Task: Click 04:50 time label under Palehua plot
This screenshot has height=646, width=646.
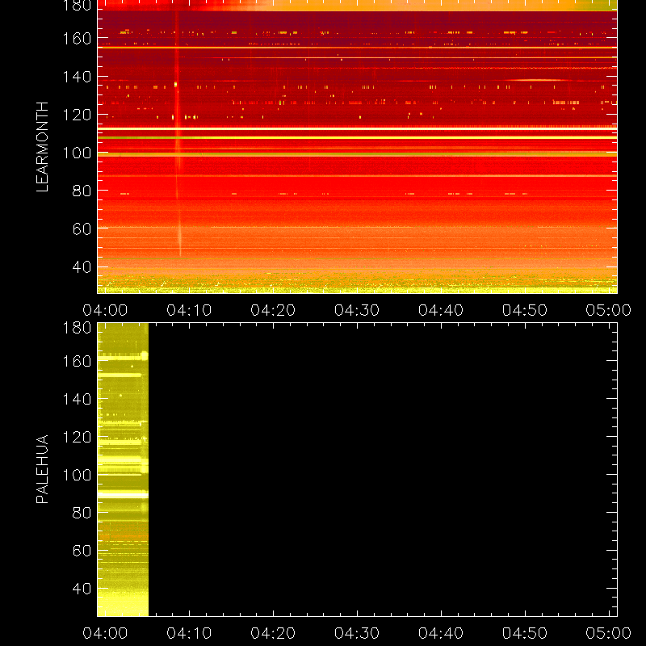Action: click(525, 633)
